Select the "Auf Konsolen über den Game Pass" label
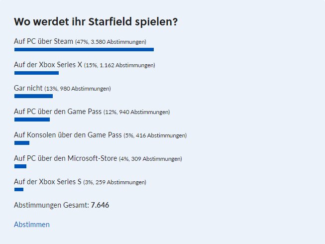 68,135
